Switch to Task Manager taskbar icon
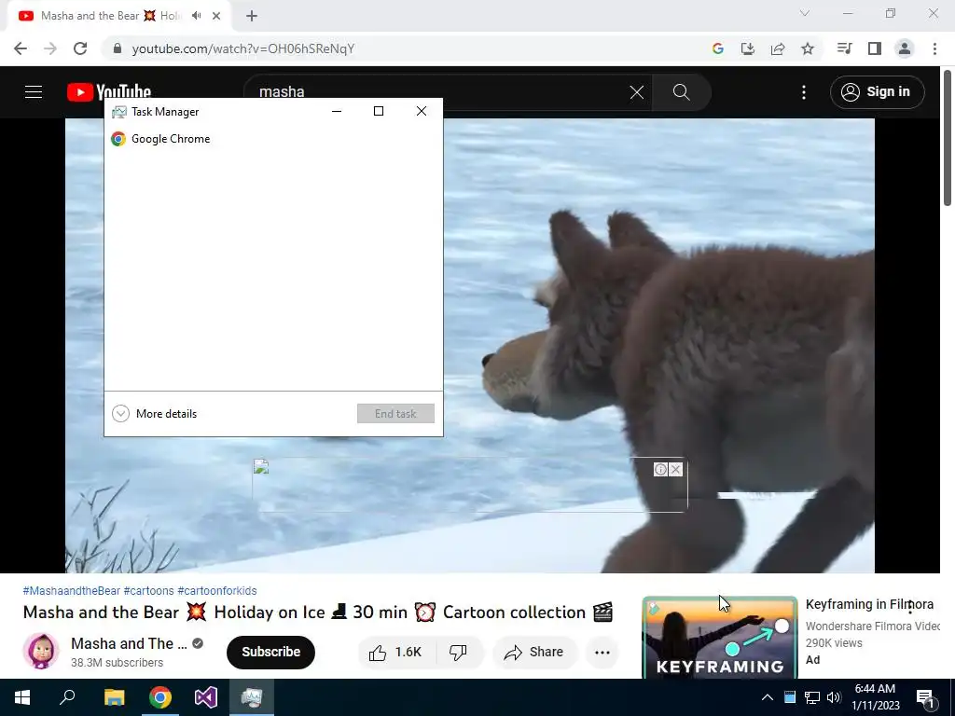The image size is (955, 716). (252, 697)
